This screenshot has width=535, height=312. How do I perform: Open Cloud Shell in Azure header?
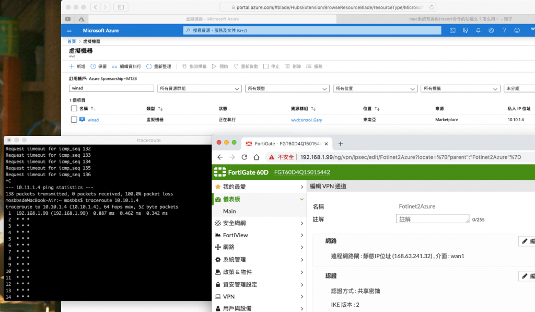click(x=452, y=30)
